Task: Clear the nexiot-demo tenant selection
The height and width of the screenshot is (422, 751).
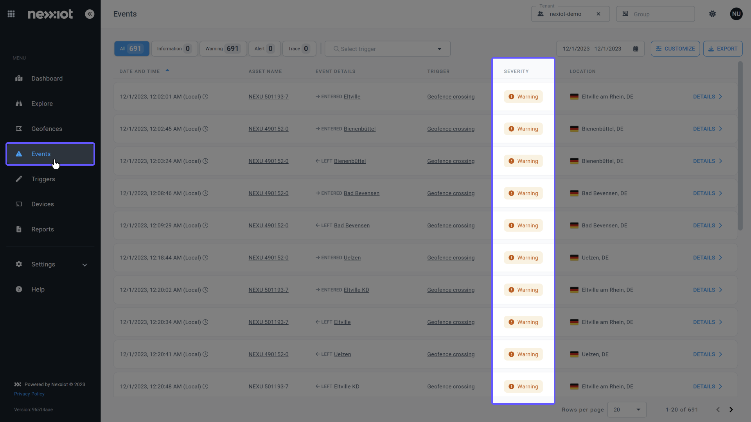Action: 598,14
